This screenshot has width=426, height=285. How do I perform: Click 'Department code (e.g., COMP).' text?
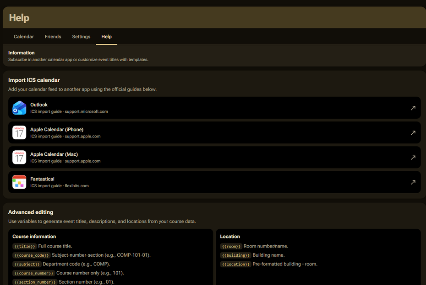click(76, 264)
